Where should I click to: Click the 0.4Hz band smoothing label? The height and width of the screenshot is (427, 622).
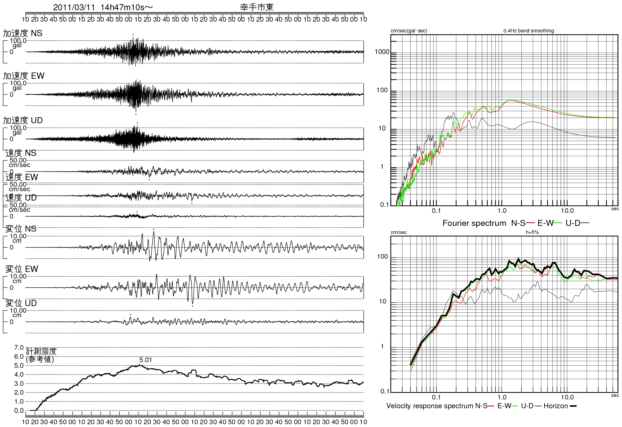click(x=529, y=31)
